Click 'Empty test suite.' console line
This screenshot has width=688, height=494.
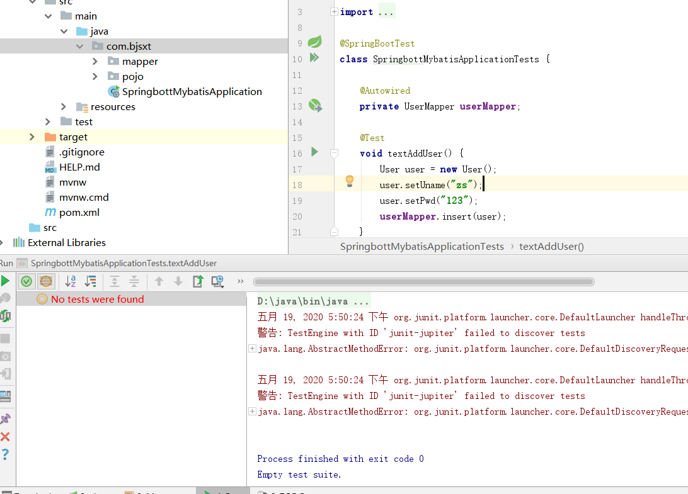[299, 474]
